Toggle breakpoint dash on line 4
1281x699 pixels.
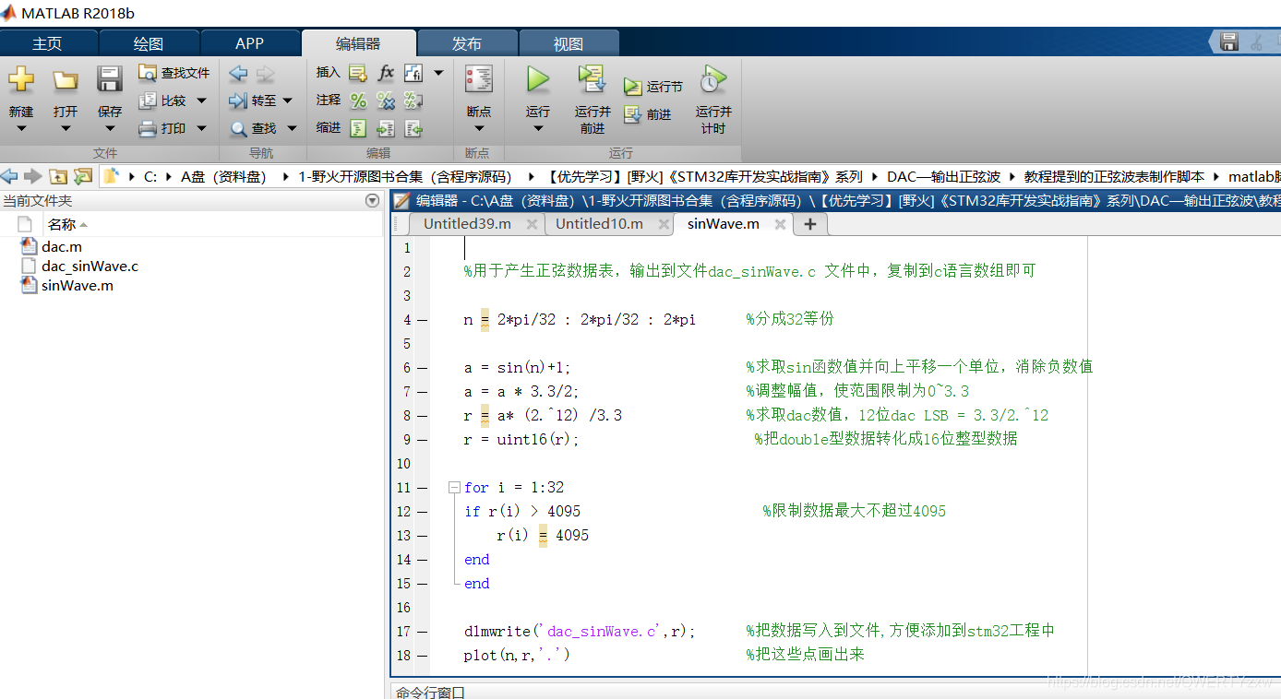422,320
